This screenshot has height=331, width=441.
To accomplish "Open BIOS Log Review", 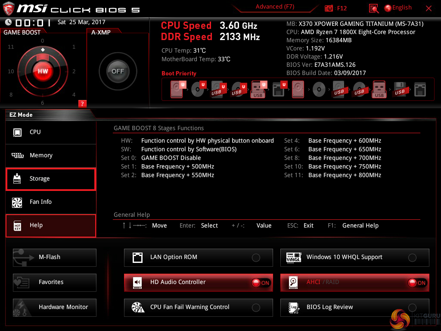I will coord(355,308).
